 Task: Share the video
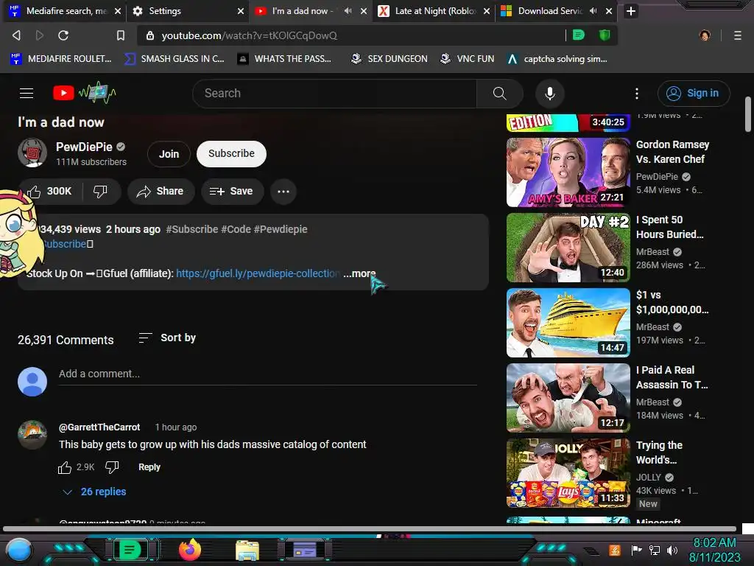161,191
